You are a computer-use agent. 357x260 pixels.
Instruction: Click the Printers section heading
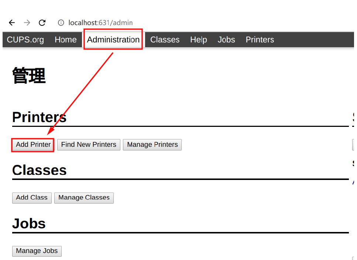pos(39,117)
